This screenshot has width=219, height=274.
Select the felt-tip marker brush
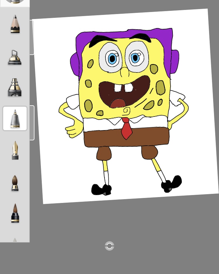(15, 87)
